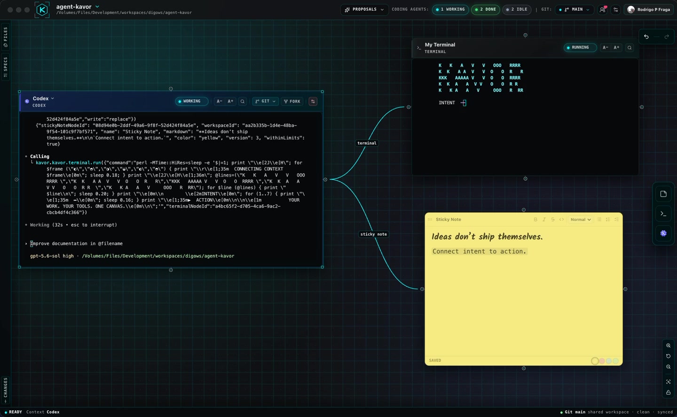This screenshot has height=417, width=677.
Task: Click the Kavor K logo icon
Action: click(x=42, y=9)
